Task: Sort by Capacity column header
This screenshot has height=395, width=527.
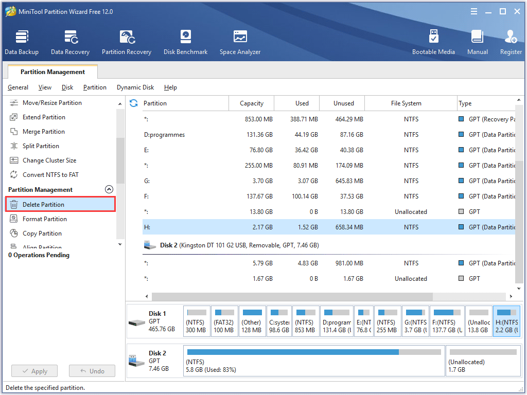Action: pos(251,103)
